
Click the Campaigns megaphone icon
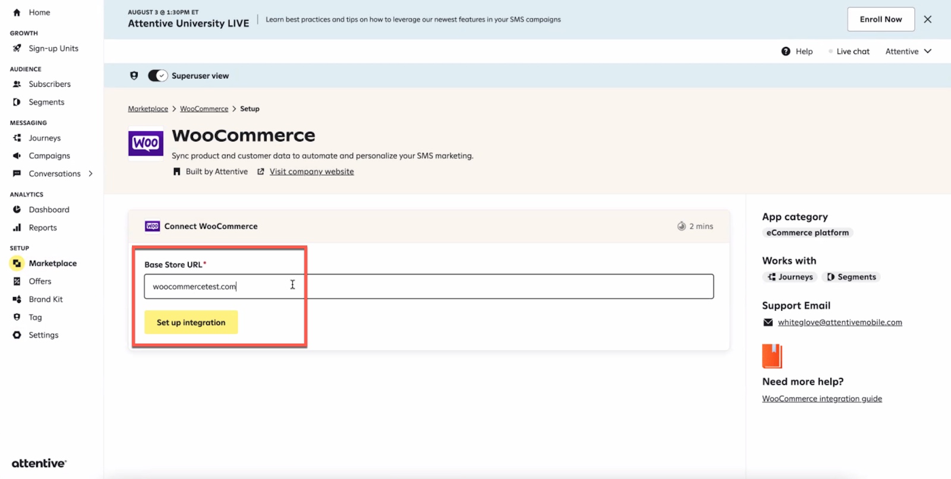(17, 156)
